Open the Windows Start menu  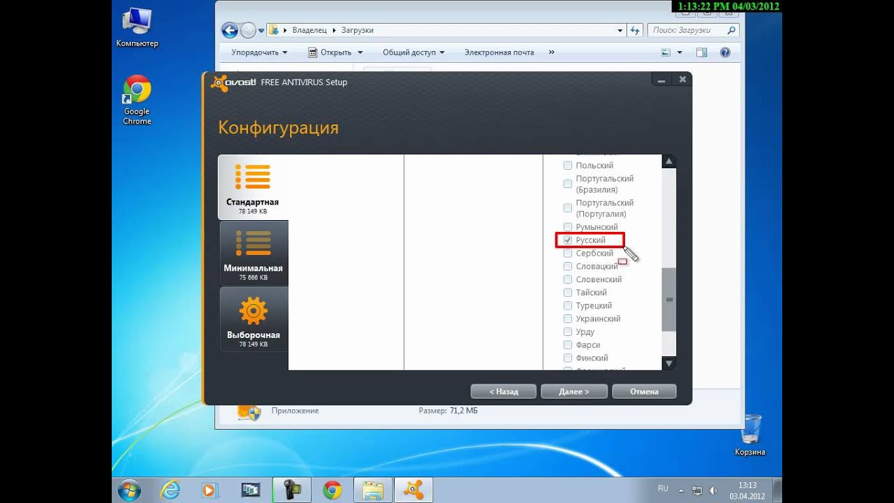129,490
